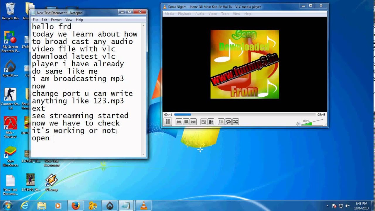The height and width of the screenshot is (211, 375).
Task: Open Notepad Format menu
Action: point(56,20)
